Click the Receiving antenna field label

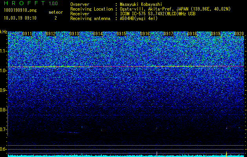pyautogui.click(x=90, y=18)
